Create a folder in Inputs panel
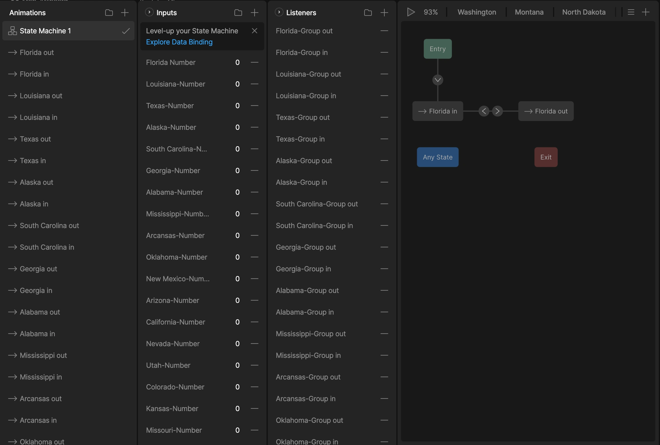Viewport: 660px width, 445px height. pos(238,13)
